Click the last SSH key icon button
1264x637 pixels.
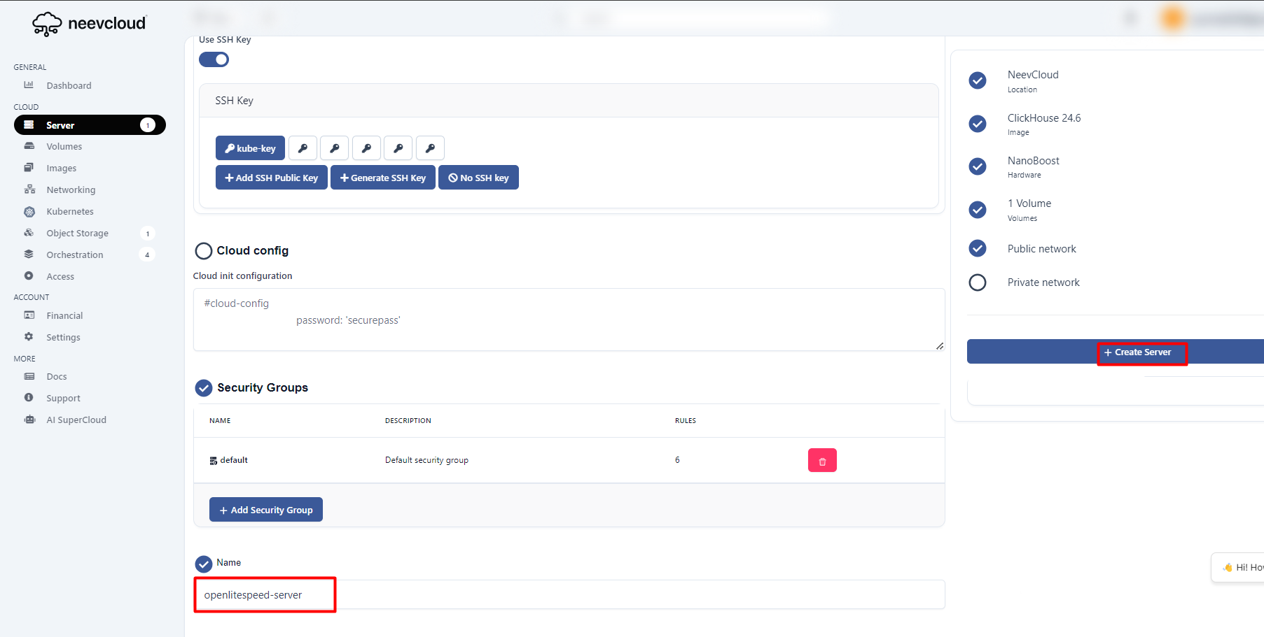tap(430, 148)
